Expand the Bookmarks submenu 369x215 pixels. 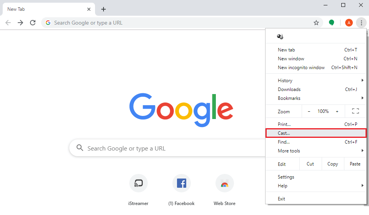coord(316,98)
